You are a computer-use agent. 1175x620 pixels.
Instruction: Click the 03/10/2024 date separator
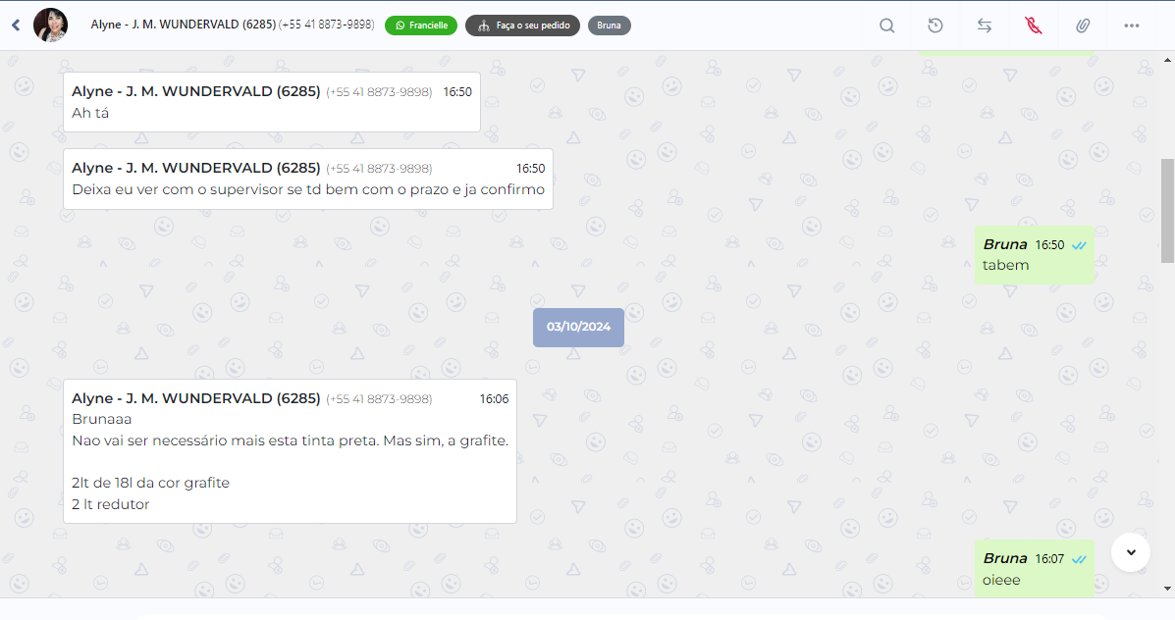pyautogui.click(x=578, y=328)
